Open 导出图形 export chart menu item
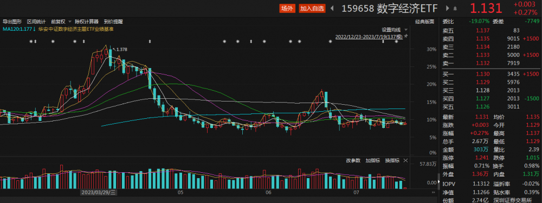The height and width of the screenshot is (203, 542). 12,22
